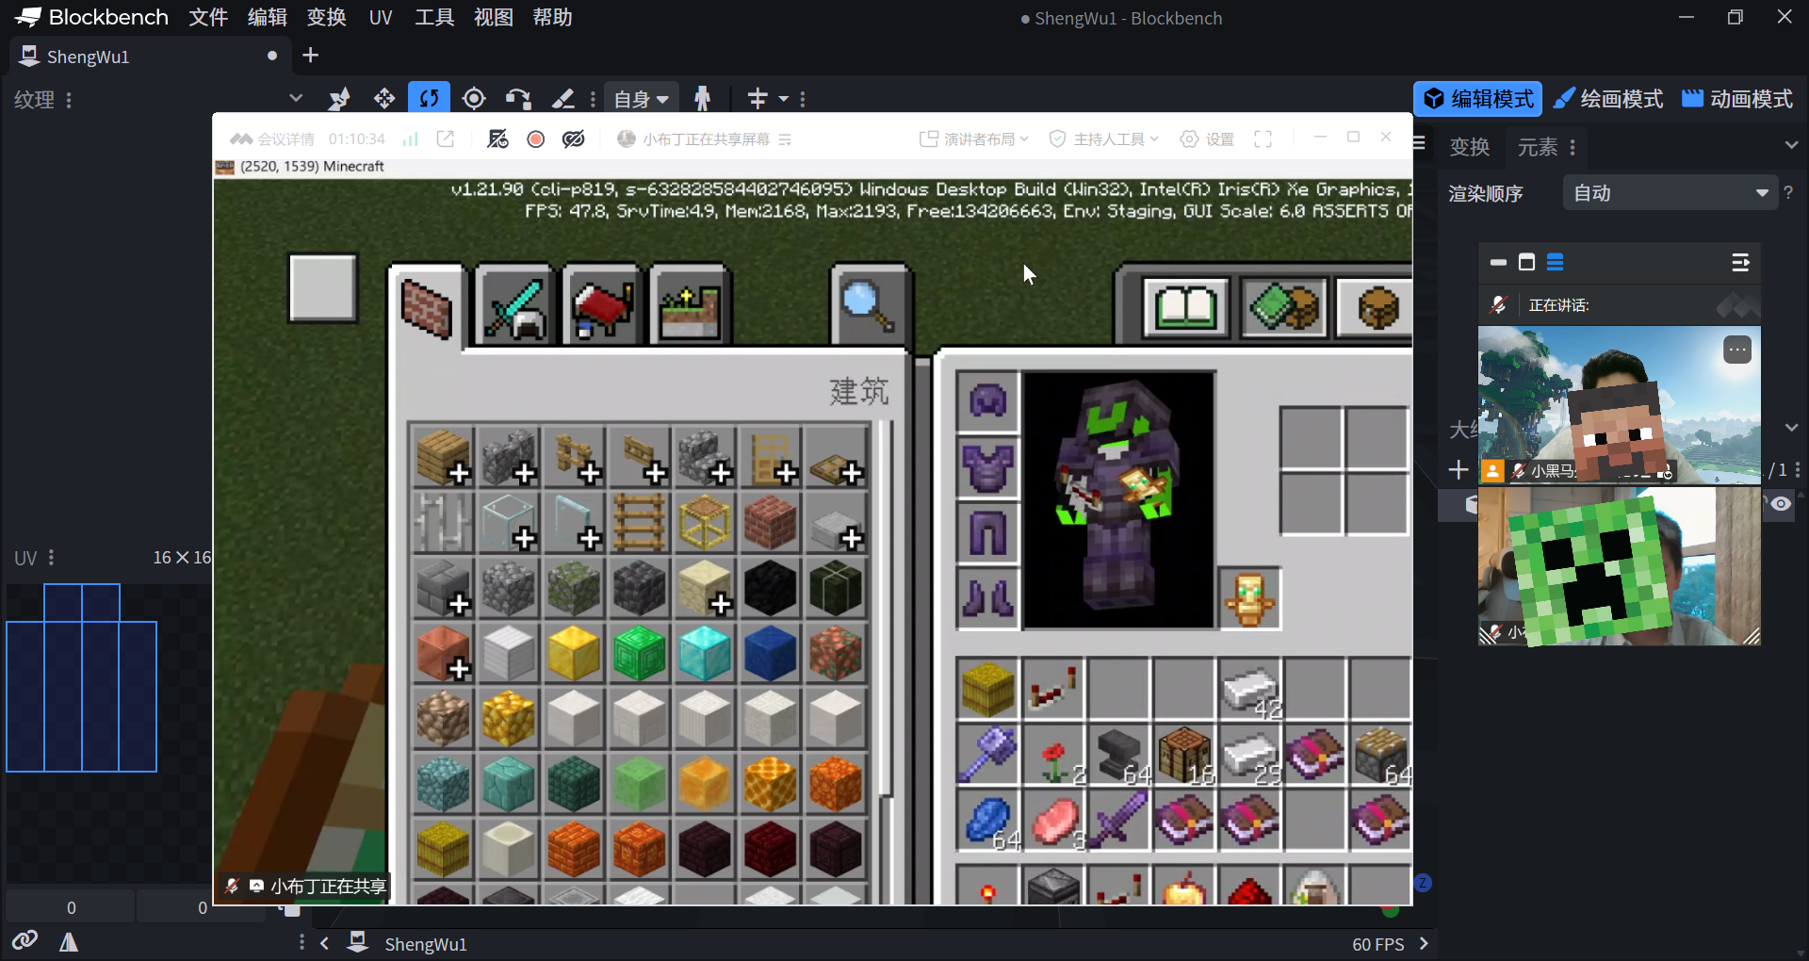
Task: Add a new project tab with plus
Action: 310,56
